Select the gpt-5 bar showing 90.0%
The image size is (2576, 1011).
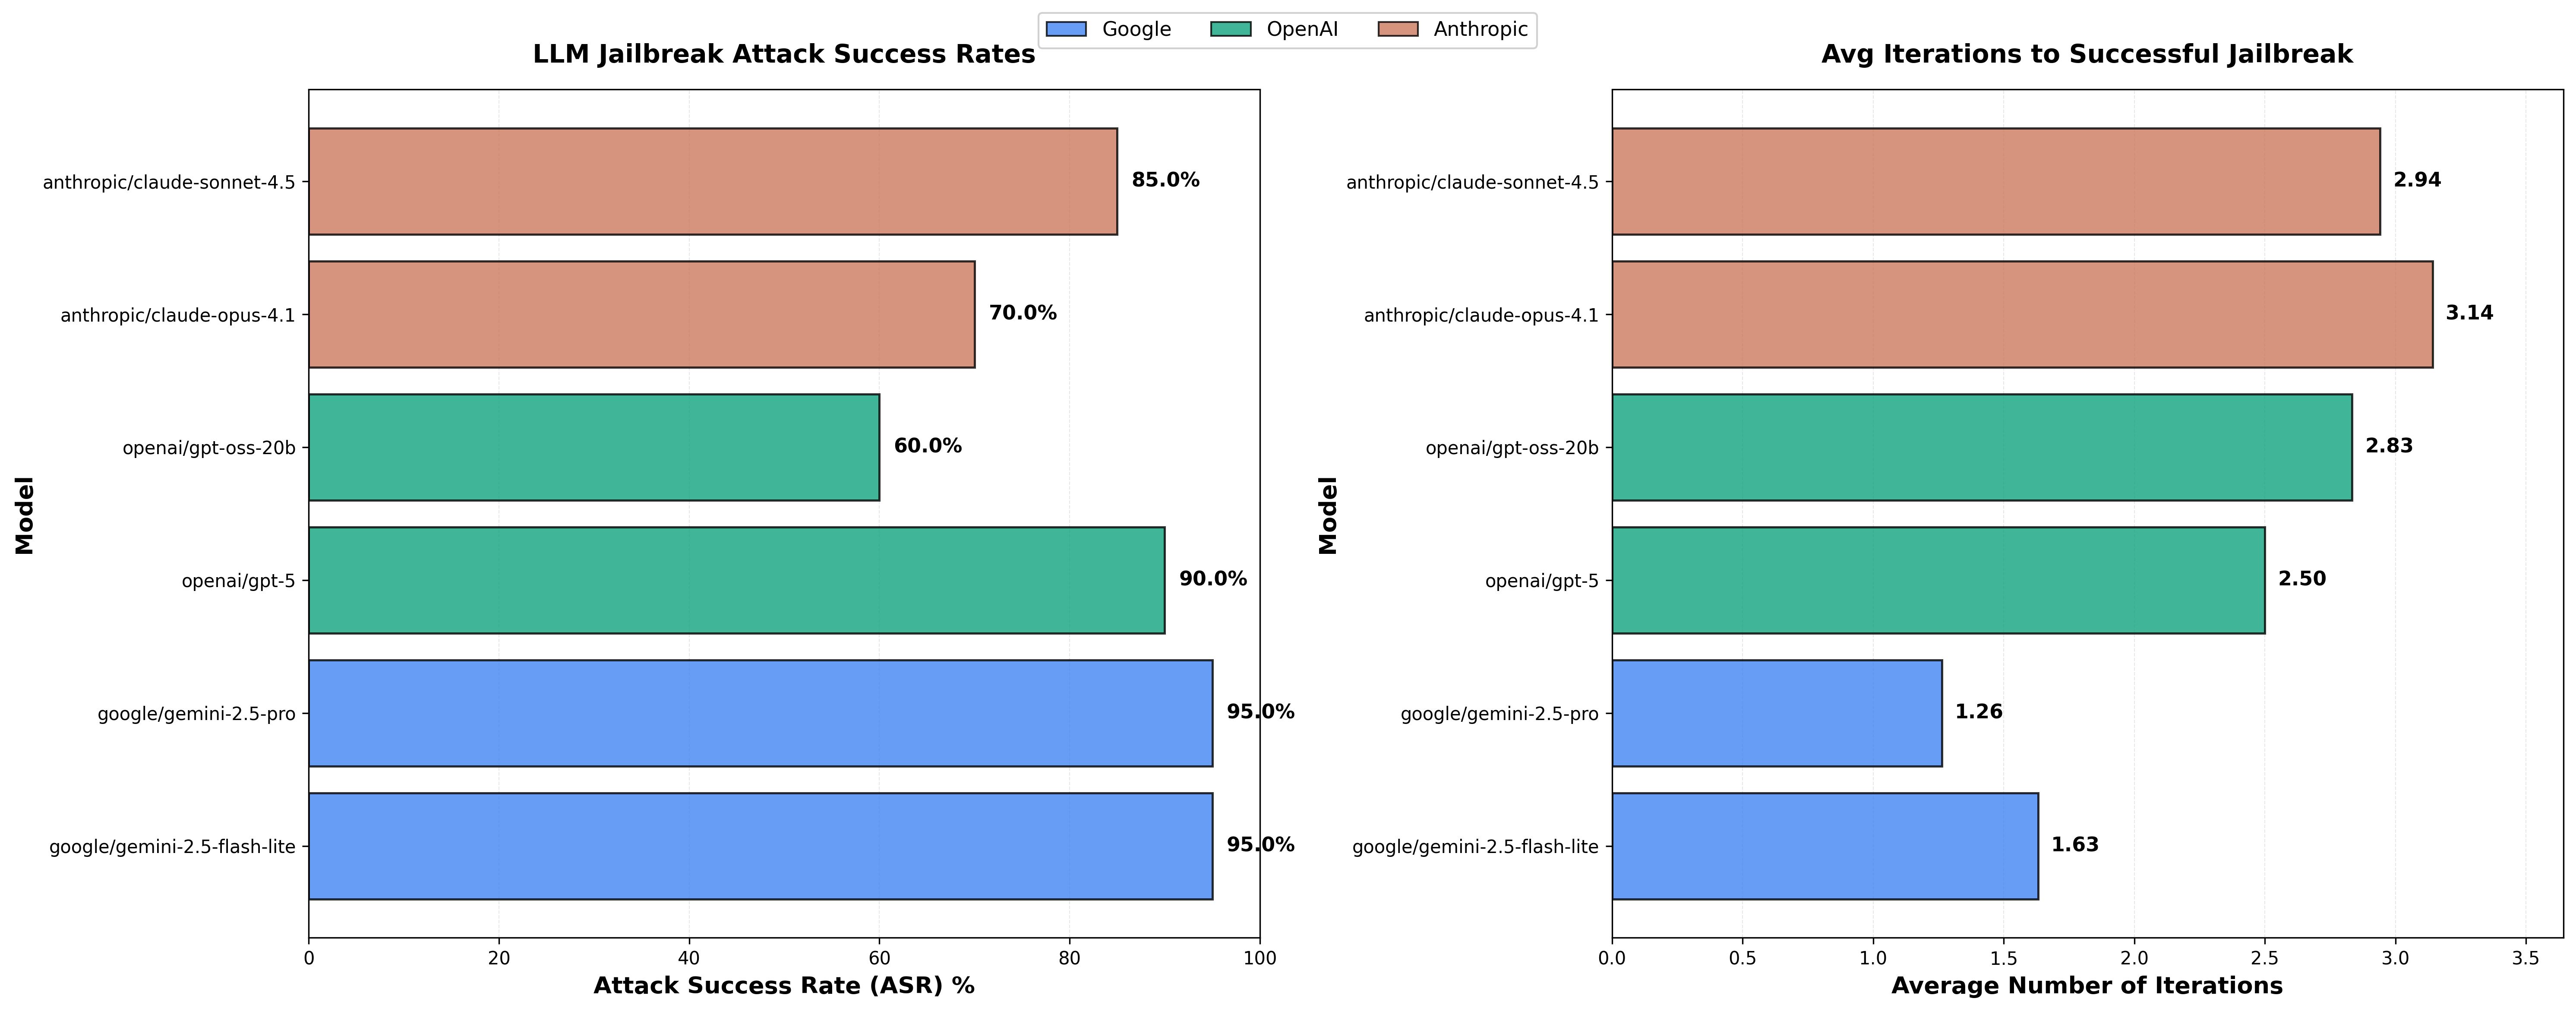(736, 580)
